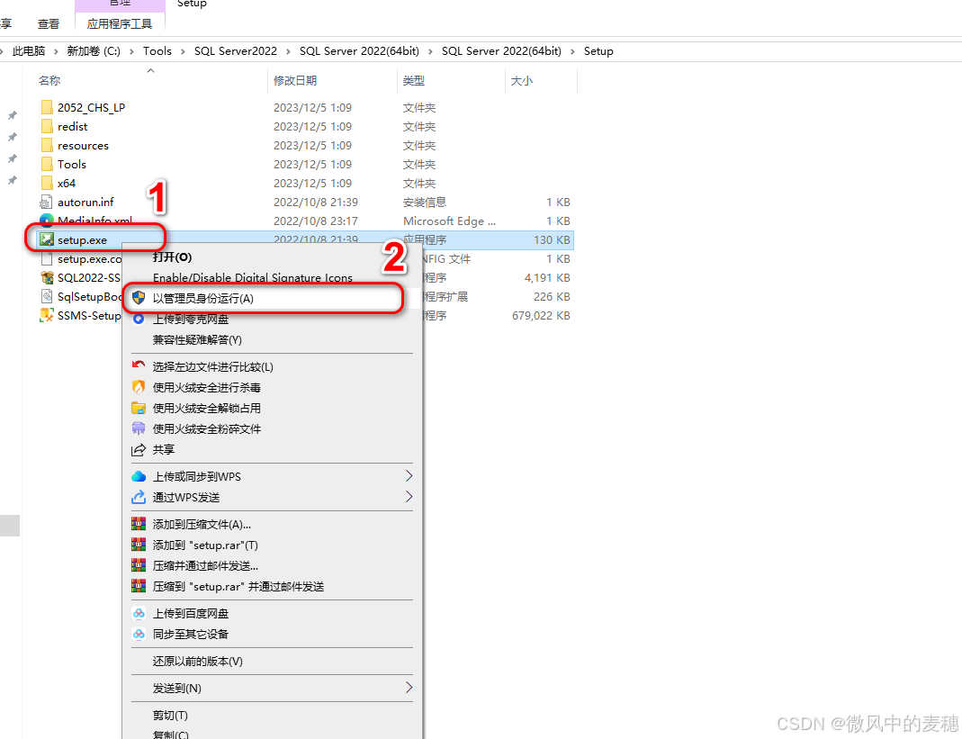Image resolution: width=962 pixels, height=739 pixels.
Task: Select 打开(O) in the context menu
Action: click(173, 257)
